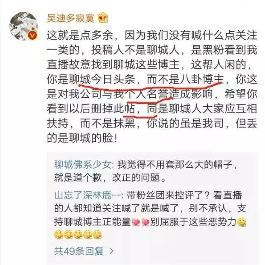Tap the chevron after 共49条回复
265x265 pixels.
tap(111, 251)
